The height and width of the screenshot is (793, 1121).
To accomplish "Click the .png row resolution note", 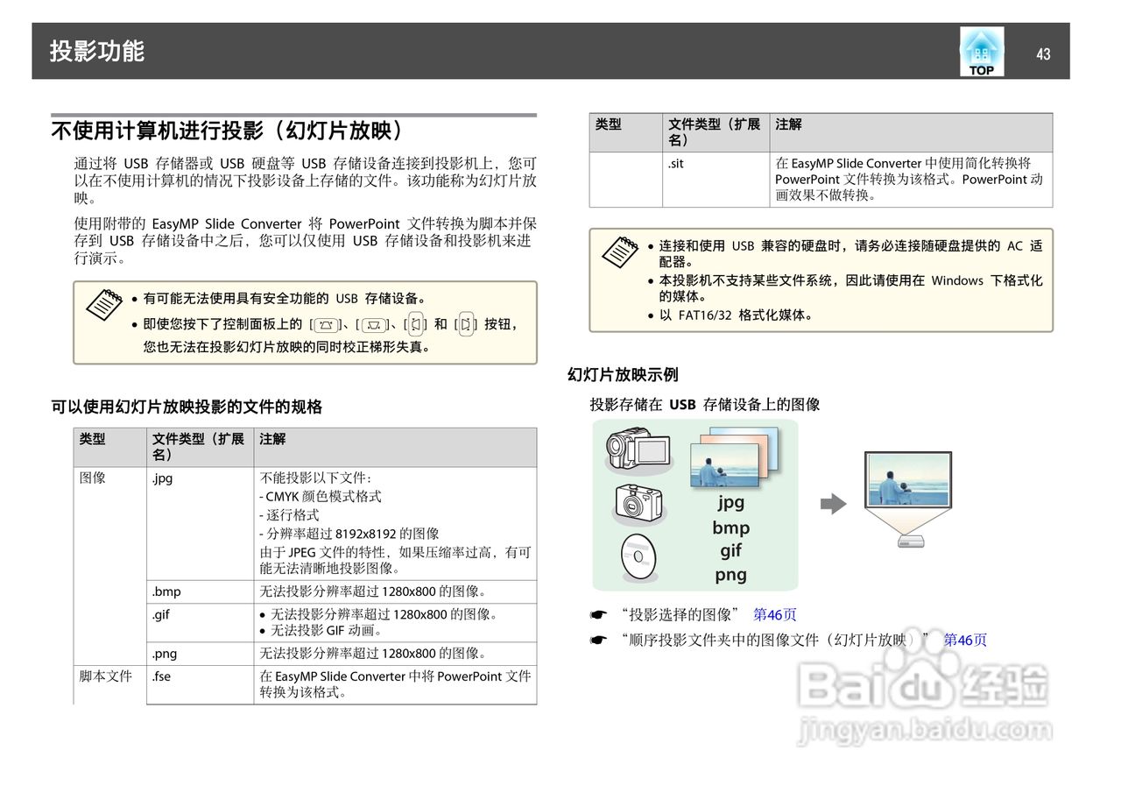I will (x=373, y=654).
